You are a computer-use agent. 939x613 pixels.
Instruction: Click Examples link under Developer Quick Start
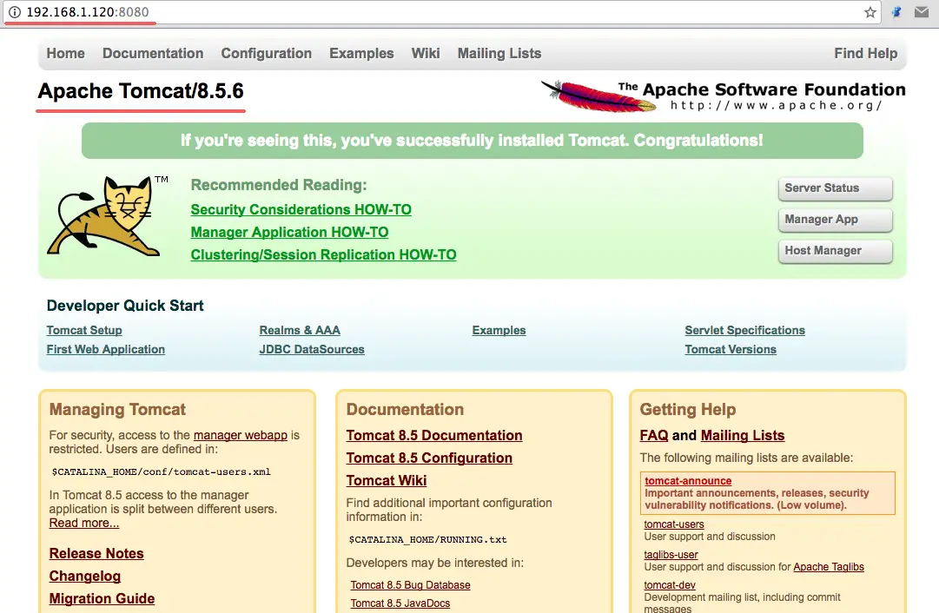pyautogui.click(x=499, y=331)
